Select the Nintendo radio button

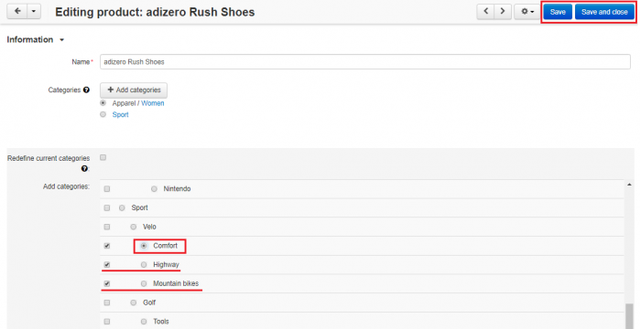154,189
